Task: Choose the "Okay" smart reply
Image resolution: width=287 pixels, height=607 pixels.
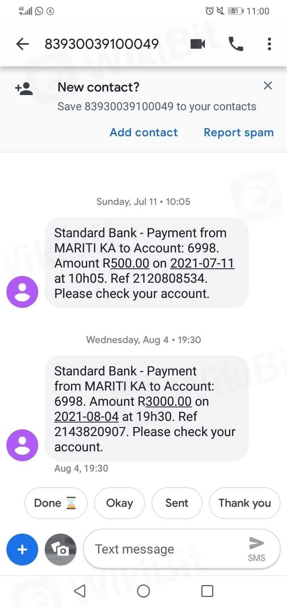Action: 119,503
